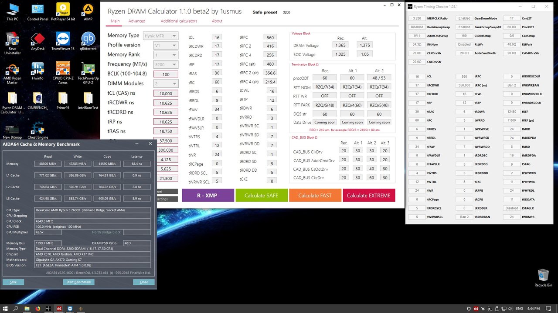Click Memory Read value 48306 MB/s
This screenshot has height=313, width=558.
coord(48,164)
